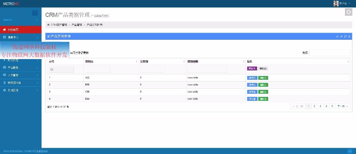
Task: Open the theme settings gear button
Action: (348, 12)
